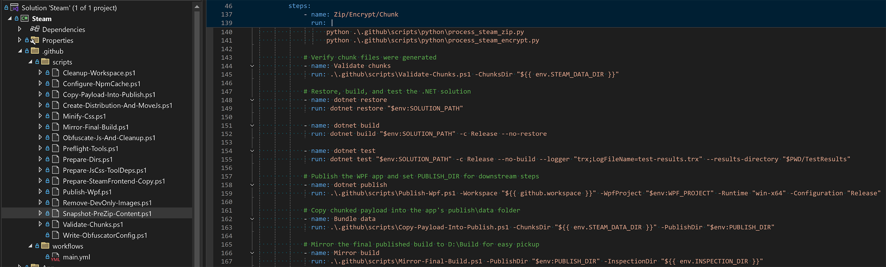Collapse the 'Mirror build' block at line 166
Screen dimensions: 886x267
click(x=252, y=253)
